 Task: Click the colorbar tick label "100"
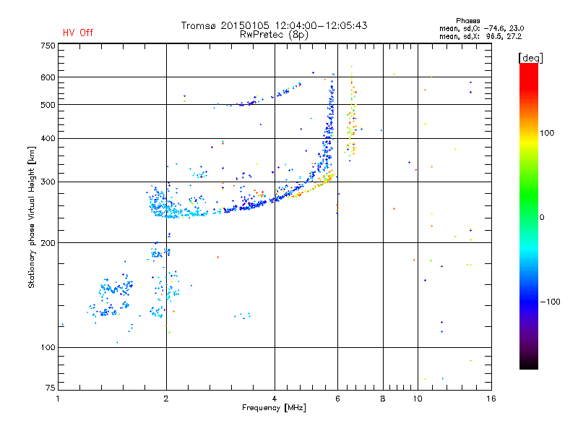(x=547, y=133)
